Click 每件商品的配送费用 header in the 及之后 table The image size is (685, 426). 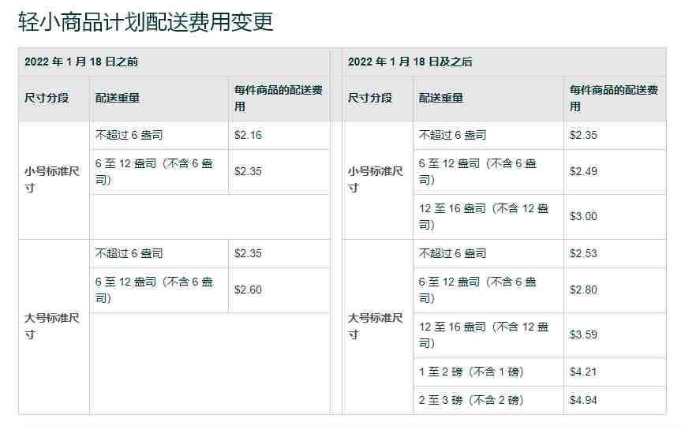(614, 99)
